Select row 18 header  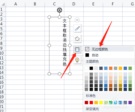point(3,92)
